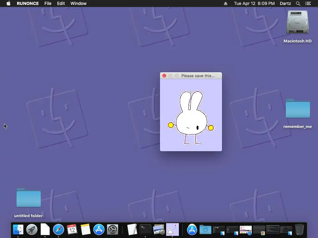Select the remember_me folder on desktop
The image size is (318, 238).
pos(298,108)
